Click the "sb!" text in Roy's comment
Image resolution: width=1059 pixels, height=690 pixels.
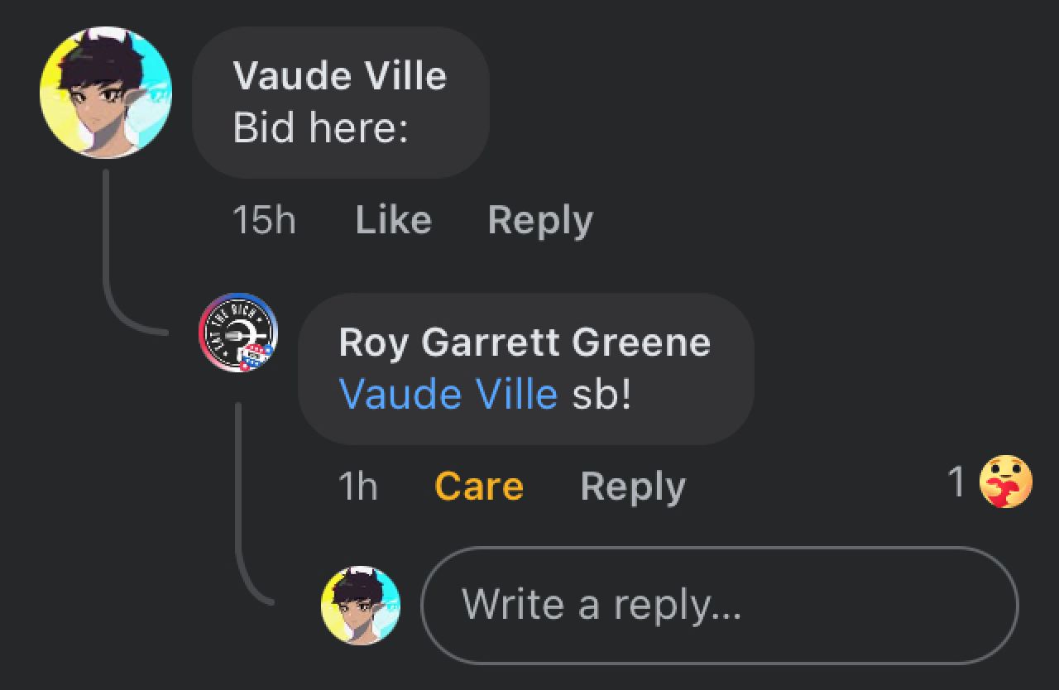click(602, 394)
